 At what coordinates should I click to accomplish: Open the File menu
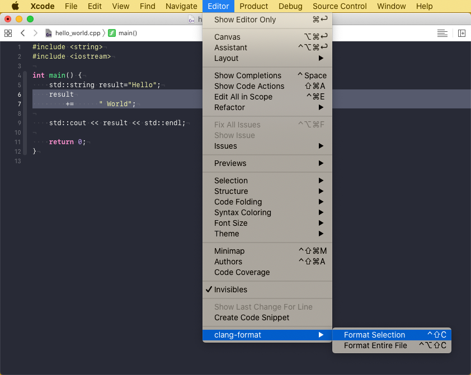click(x=71, y=6)
